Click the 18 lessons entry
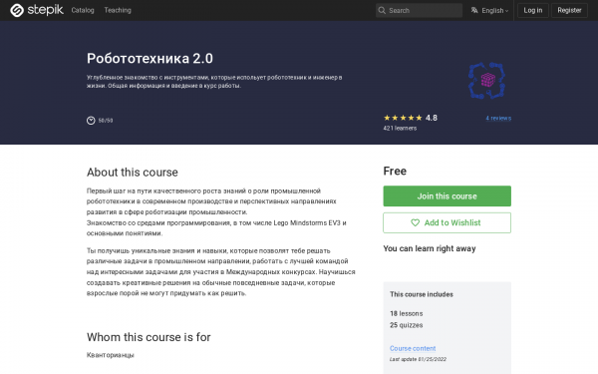598x374 pixels. [407, 313]
